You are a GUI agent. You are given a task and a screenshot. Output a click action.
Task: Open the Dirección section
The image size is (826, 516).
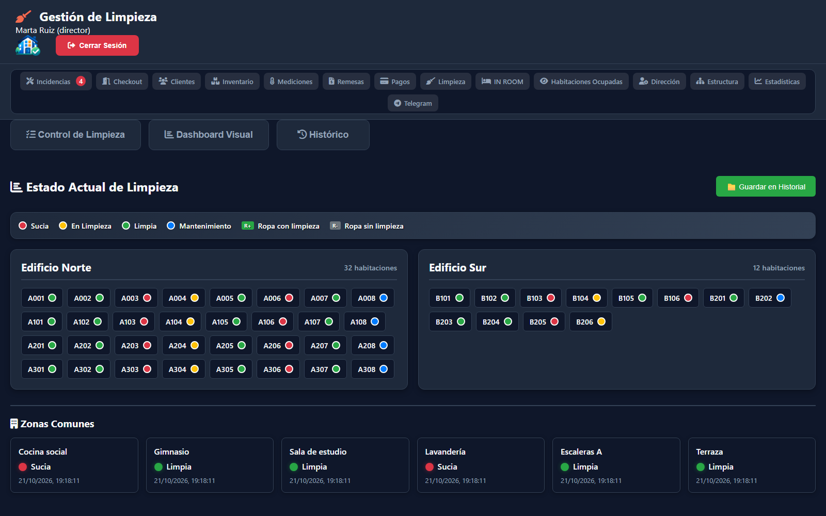[x=659, y=82]
